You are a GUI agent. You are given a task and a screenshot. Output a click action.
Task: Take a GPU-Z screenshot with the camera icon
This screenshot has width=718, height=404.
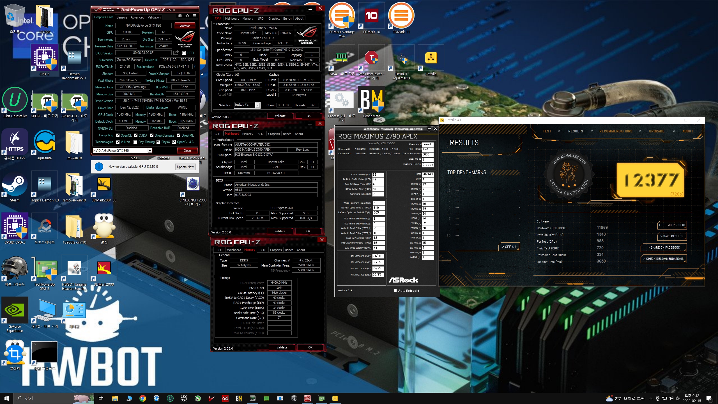180,16
